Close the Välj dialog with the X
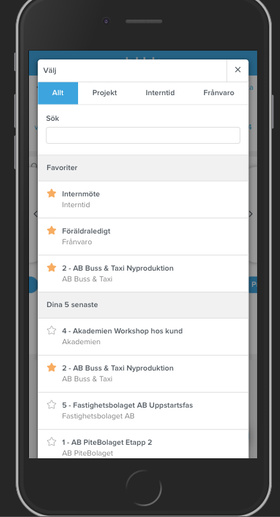 click(x=238, y=70)
